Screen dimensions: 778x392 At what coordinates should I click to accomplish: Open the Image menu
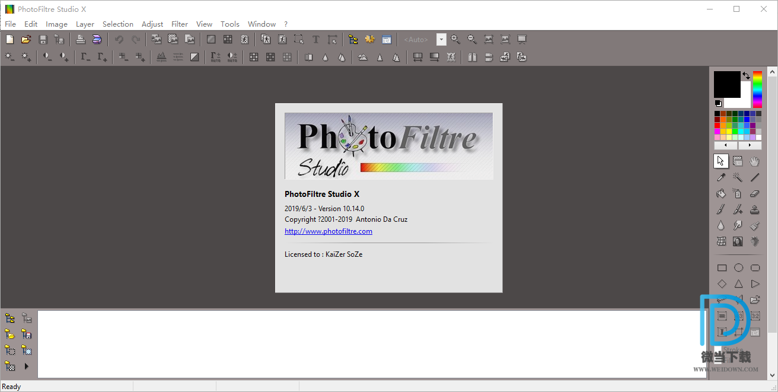pos(56,24)
